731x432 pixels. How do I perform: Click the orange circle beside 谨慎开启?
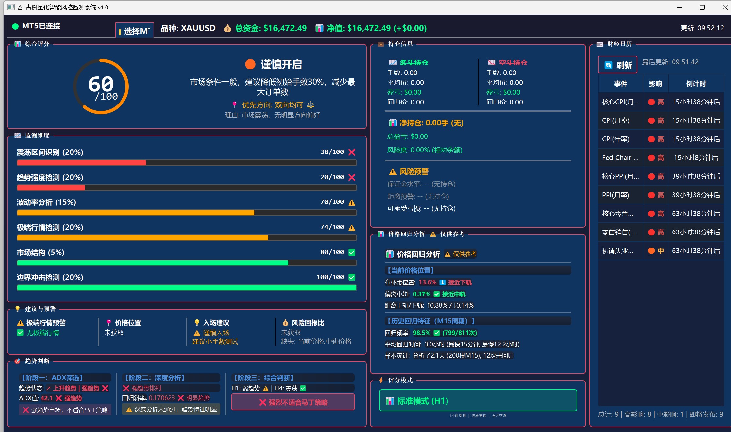click(250, 64)
